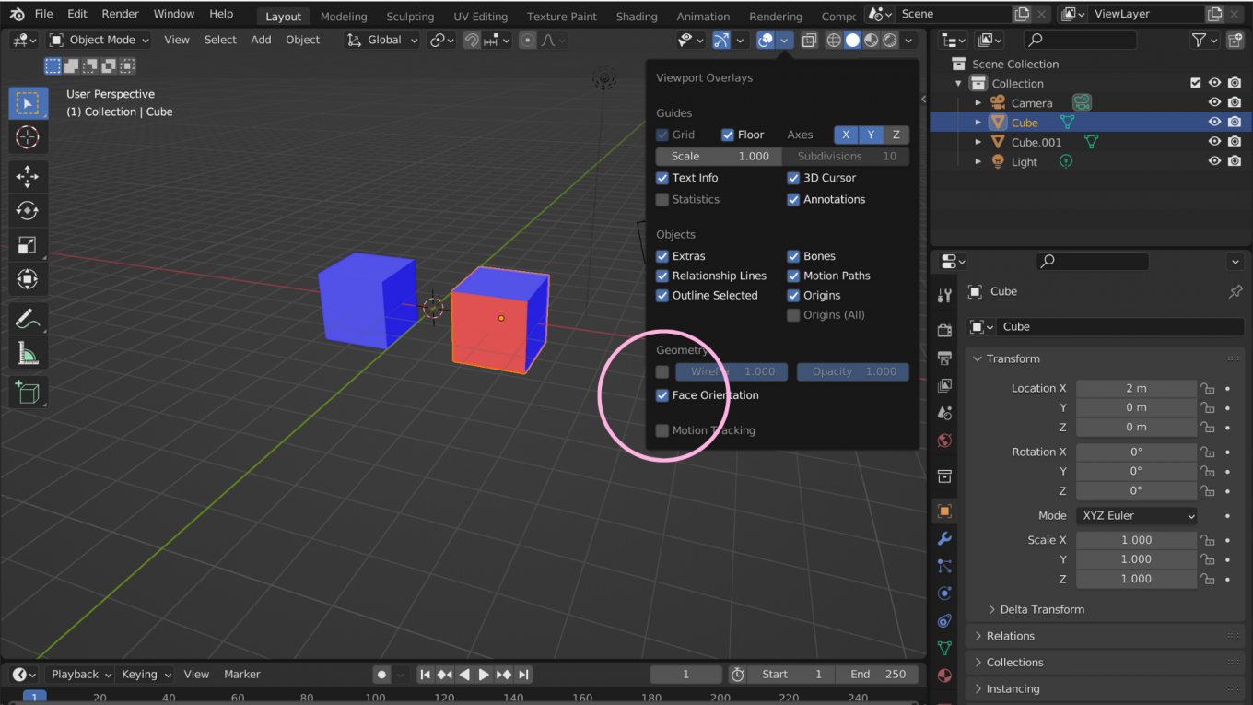Open the Object menu
This screenshot has width=1253, height=705.
[302, 40]
